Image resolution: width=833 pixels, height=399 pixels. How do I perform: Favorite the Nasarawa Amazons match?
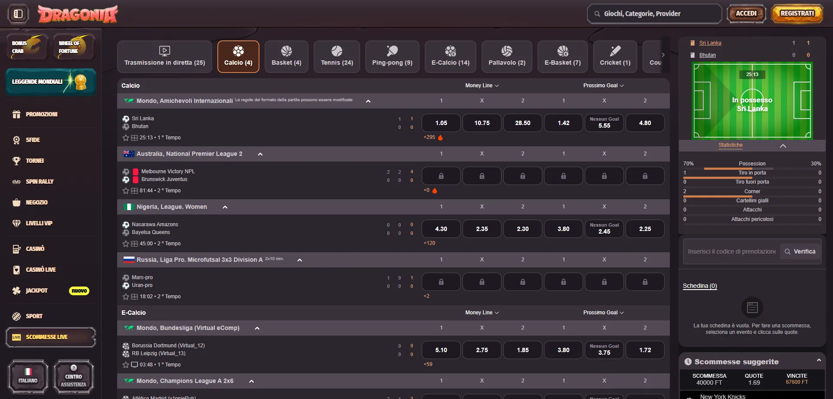coord(126,244)
